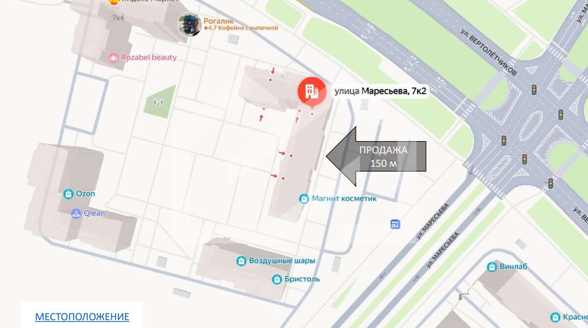Select the green playground marker

(158, 102)
